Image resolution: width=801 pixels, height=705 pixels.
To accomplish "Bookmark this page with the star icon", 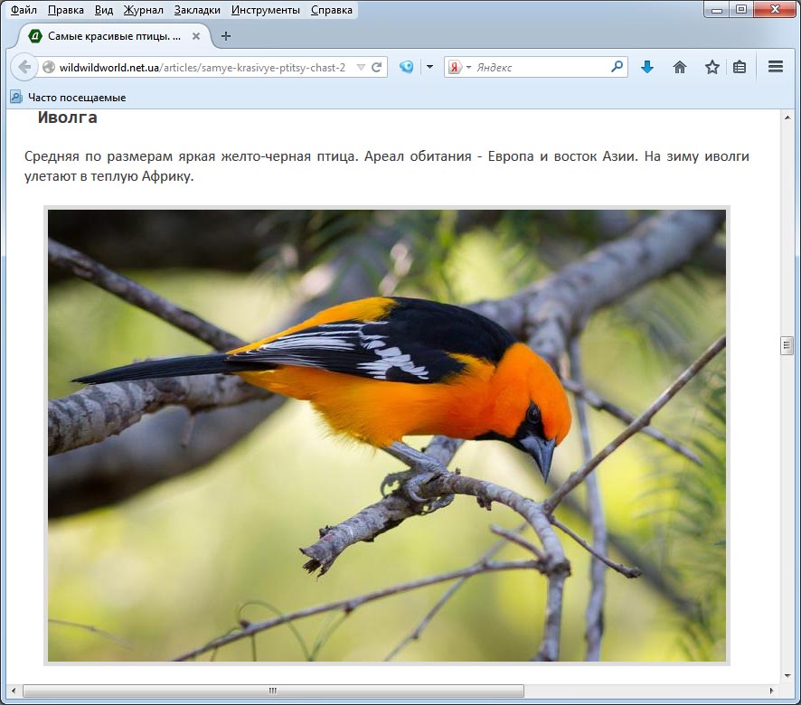I will click(x=712, y=67).
